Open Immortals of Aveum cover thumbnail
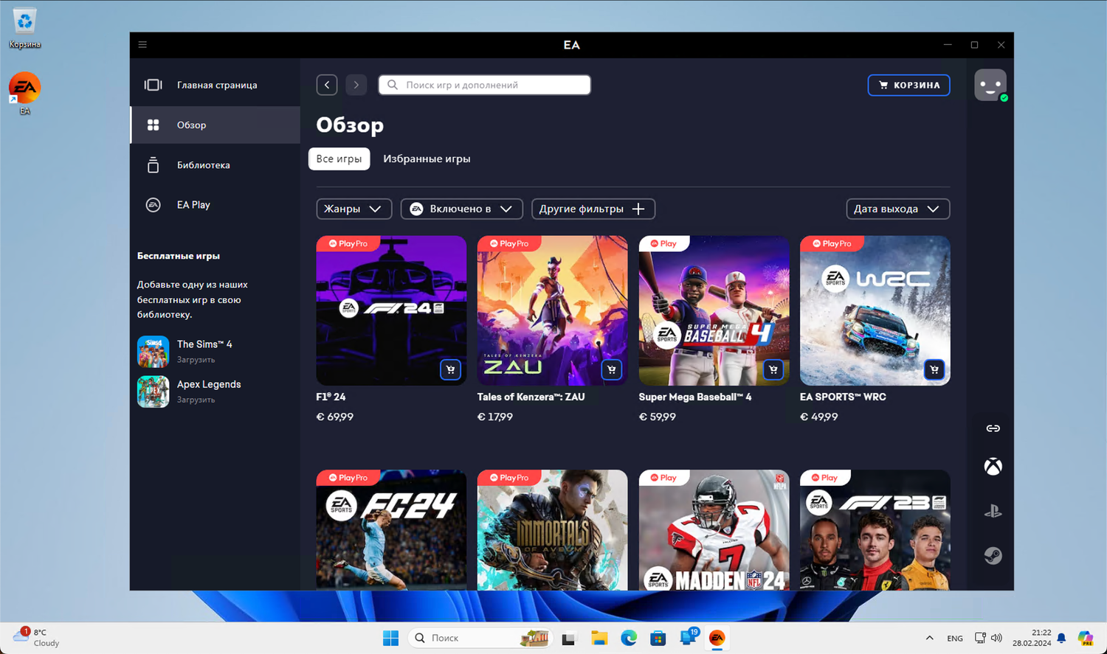 pyautogui.click(x=552, y=530)
